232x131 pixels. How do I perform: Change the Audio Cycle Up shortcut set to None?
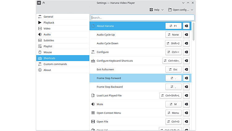pos(173,35)
